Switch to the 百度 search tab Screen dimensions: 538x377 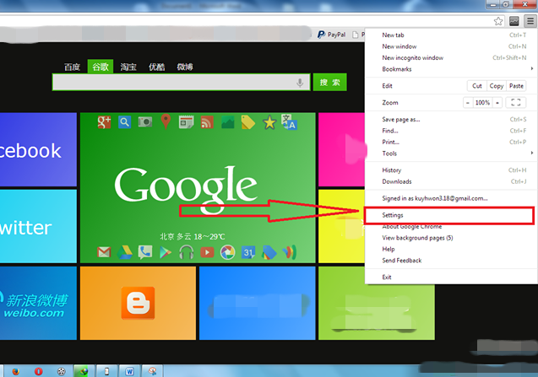[72, 67]
